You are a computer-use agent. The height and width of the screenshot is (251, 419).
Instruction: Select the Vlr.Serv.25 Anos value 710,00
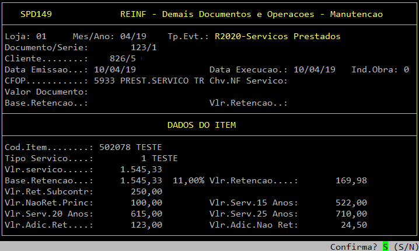point(351,214)
